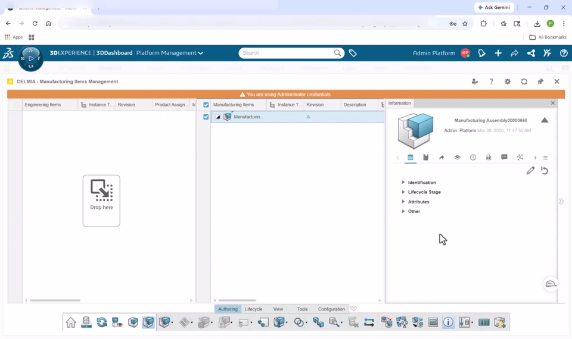Image resolution: width=572 pixels, height=339 pixels.
Task: Click the pencil edit icon in the Information panel
Action: (530, 171)
